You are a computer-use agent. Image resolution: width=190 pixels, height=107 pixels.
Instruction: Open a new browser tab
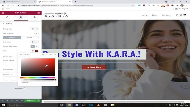coord(75,2)
